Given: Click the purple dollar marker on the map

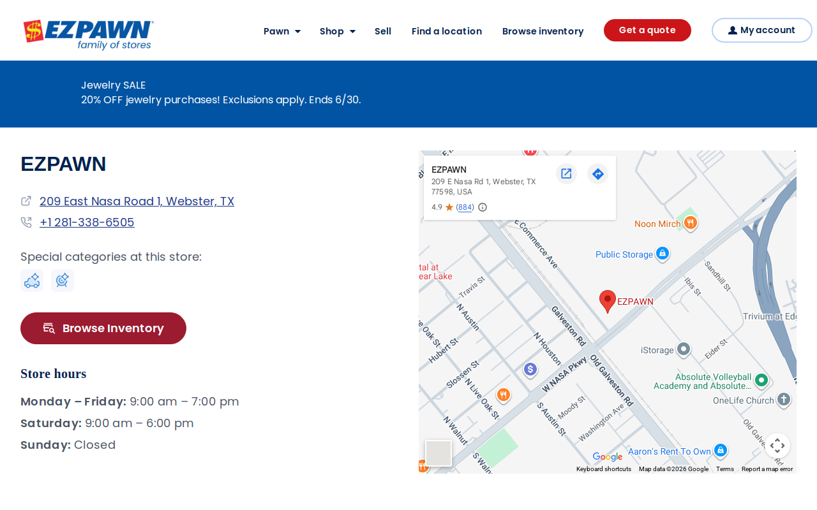Looking at the screenshot, I should [x=530, y=370].
